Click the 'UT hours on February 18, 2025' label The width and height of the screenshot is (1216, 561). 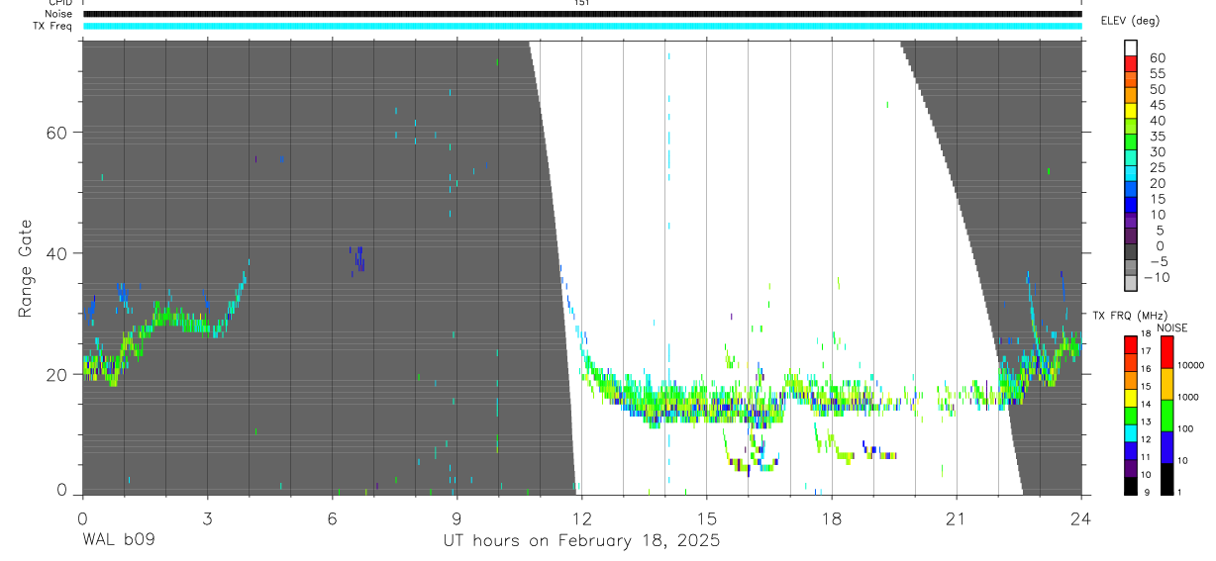coord(581,541)
